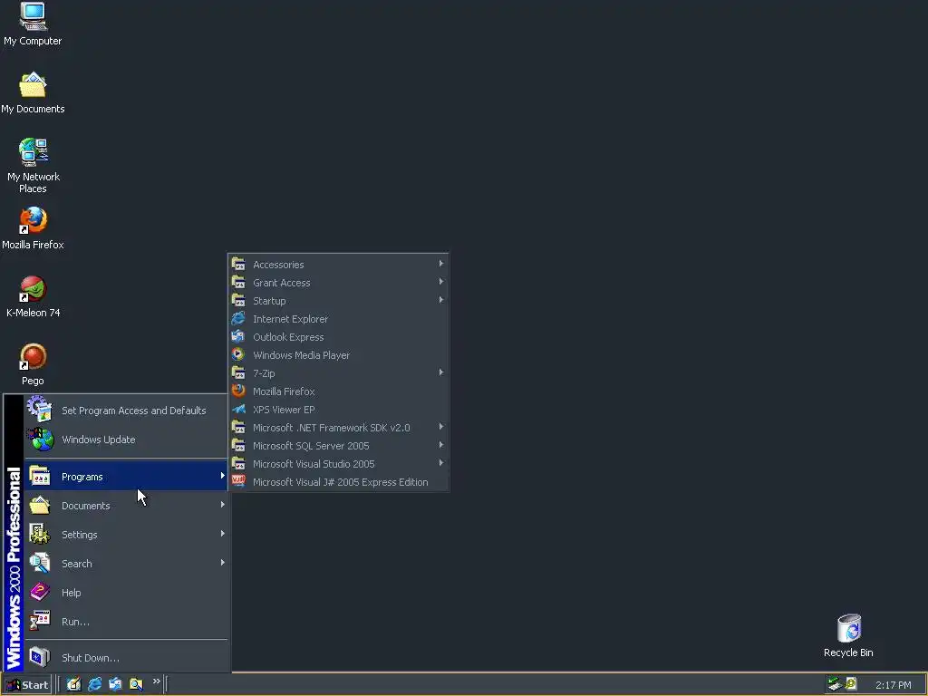Launch Internet Explorer from Quick Launch bar
Viewport: 928px width, 696px height.
(x=94, y=684)
